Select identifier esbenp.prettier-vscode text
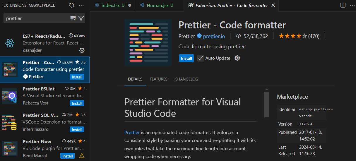 [316, 112]
